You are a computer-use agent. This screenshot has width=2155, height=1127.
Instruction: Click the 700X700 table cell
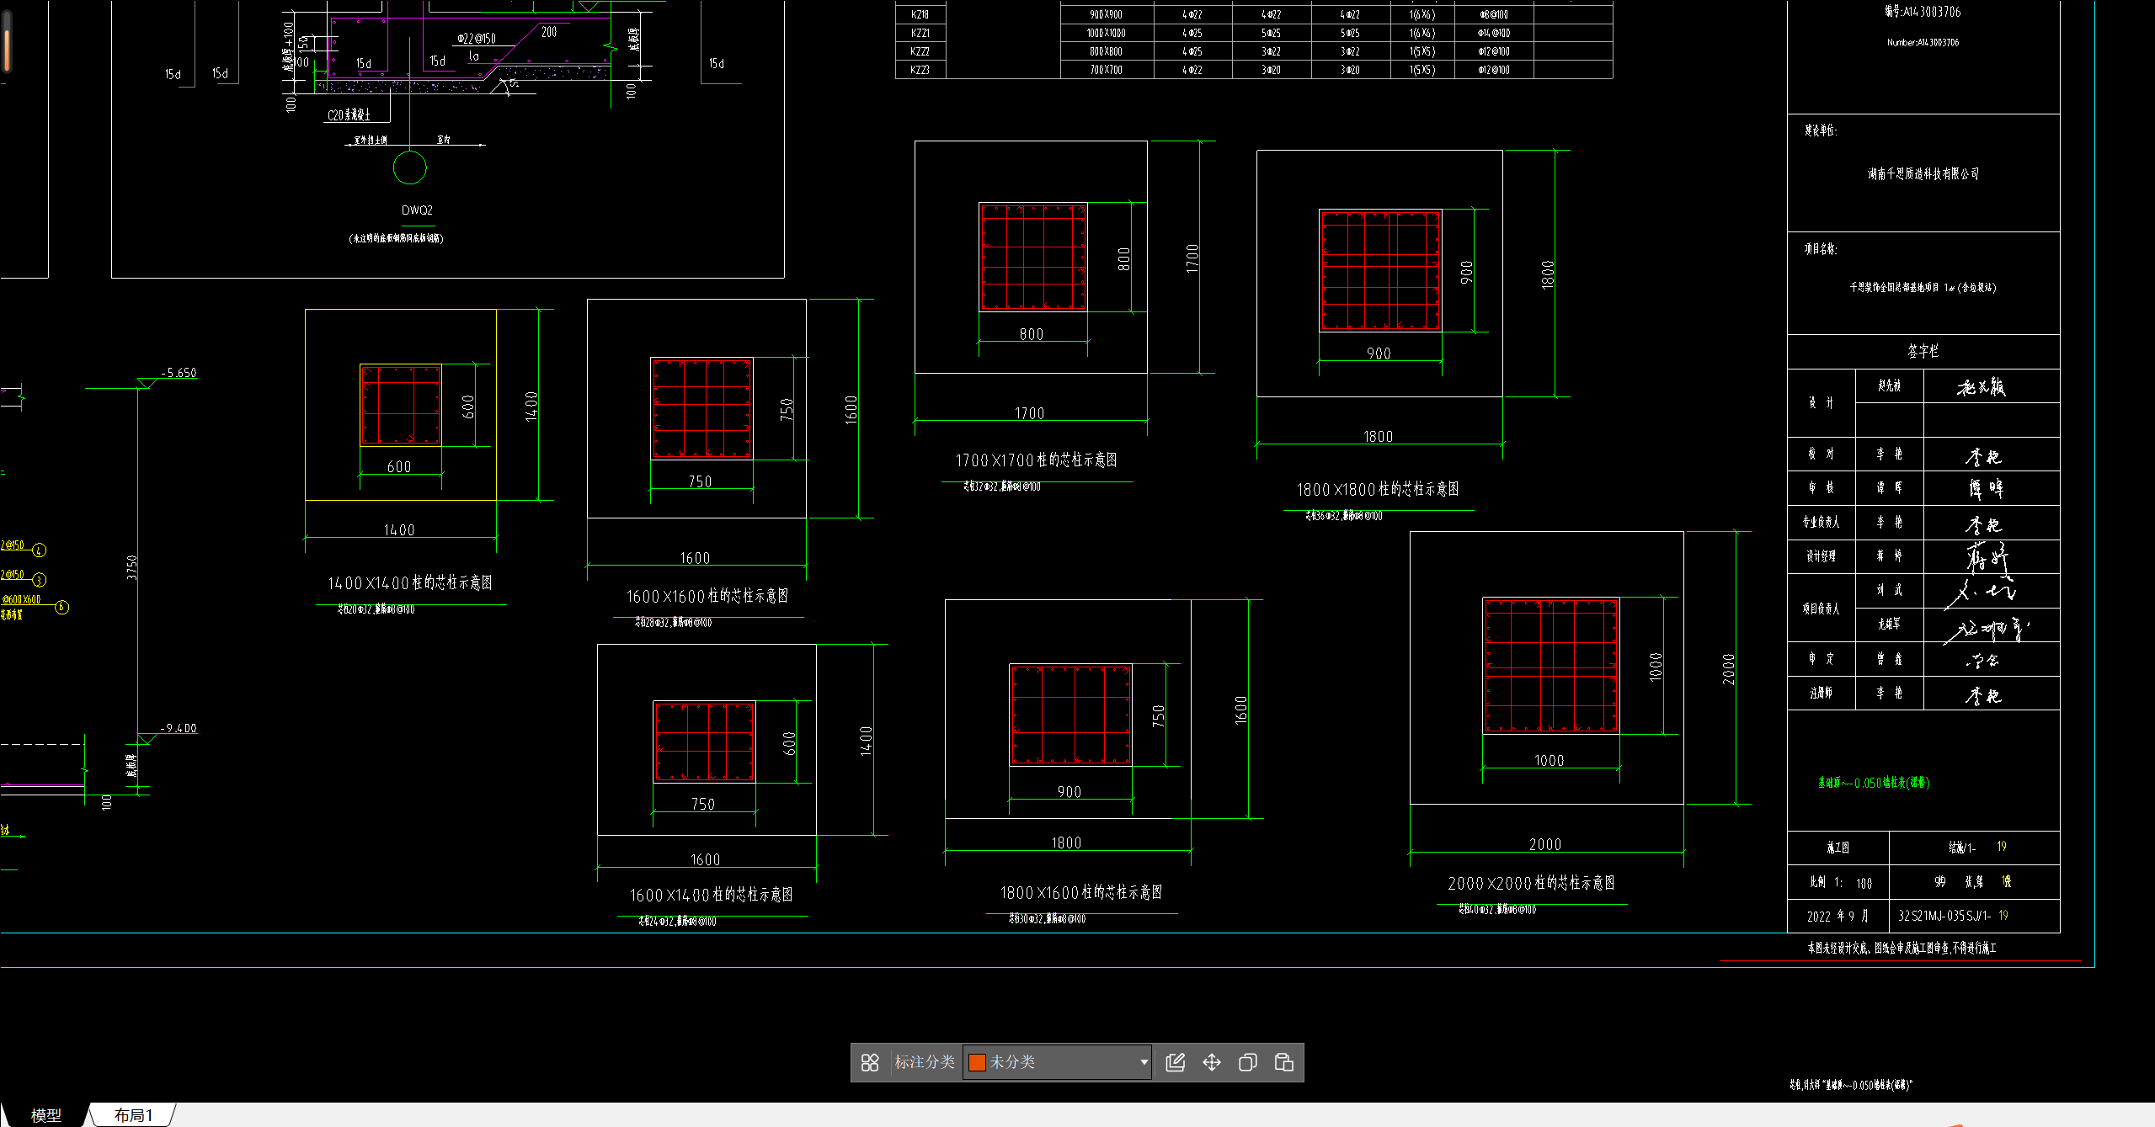point(1106,70)
